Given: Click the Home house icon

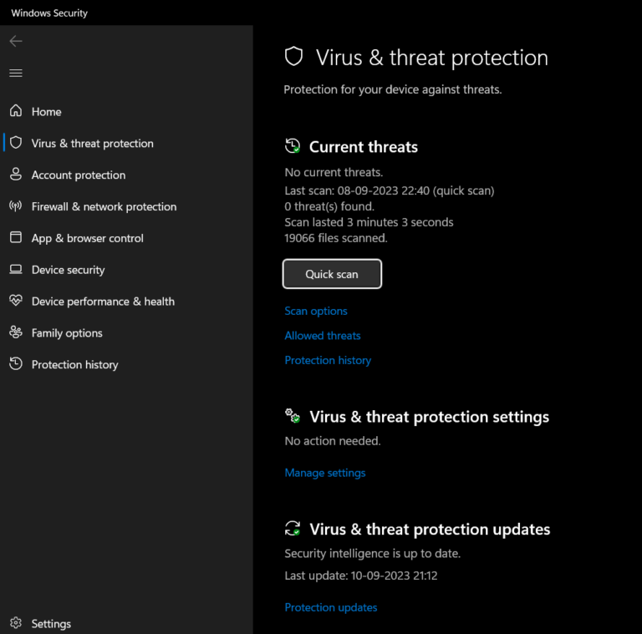Looking at the screenshot, I should 16,111.
